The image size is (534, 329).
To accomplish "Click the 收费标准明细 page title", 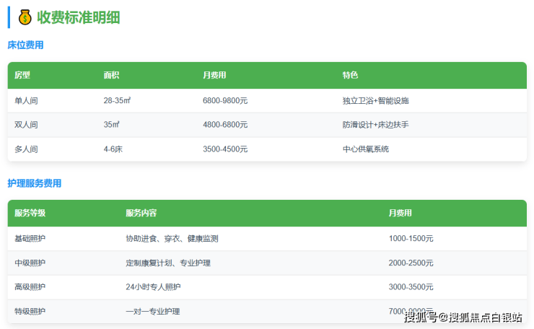I will pyautogui.click(x=79, y=17).
